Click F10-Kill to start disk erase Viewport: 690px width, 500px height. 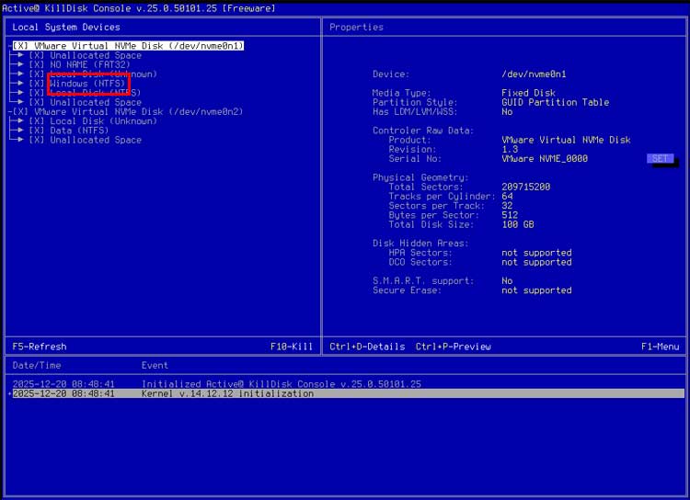[x=292, y=347]
